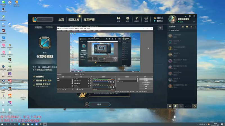The height and width of the screenshot is (126, 225).
Task: Switch to the 云顶之弈 tab
Action: coord(74,20)
